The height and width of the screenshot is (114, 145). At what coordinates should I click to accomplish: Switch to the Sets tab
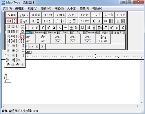tap(65, 32)
